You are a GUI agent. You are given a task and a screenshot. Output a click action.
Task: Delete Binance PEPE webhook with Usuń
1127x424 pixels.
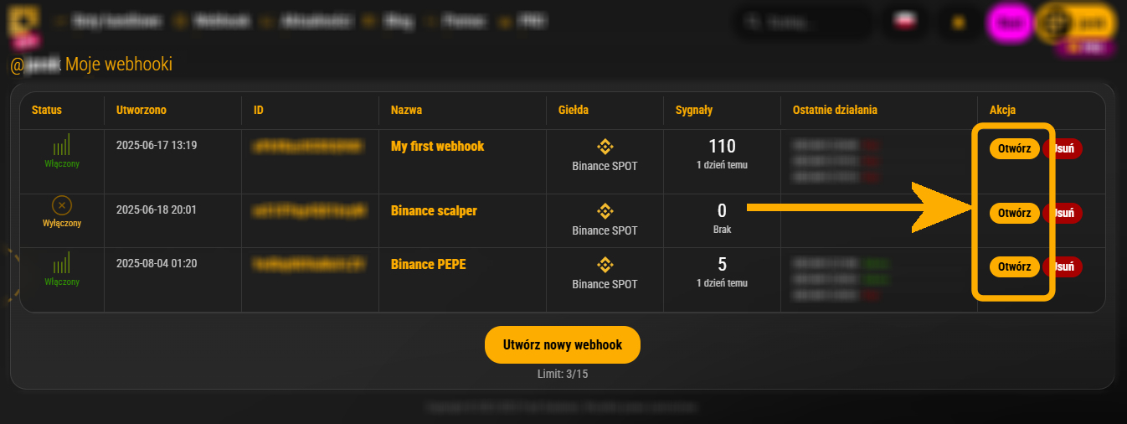point(1063,267)
